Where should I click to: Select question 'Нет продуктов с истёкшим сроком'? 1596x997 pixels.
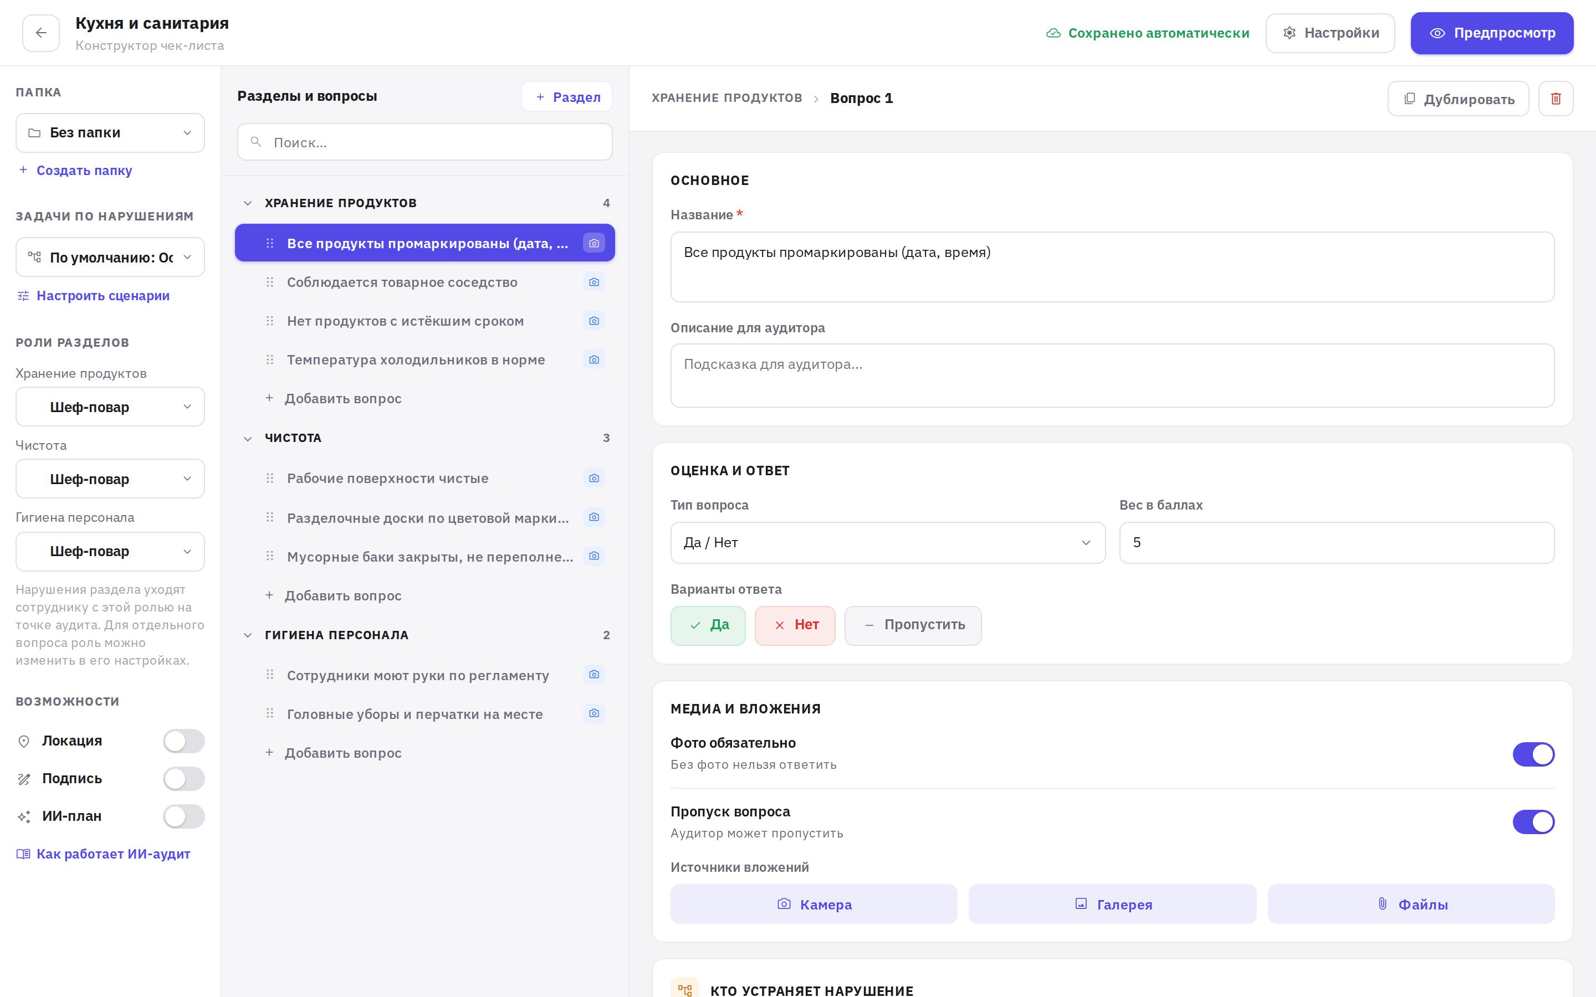click(424, 321)
